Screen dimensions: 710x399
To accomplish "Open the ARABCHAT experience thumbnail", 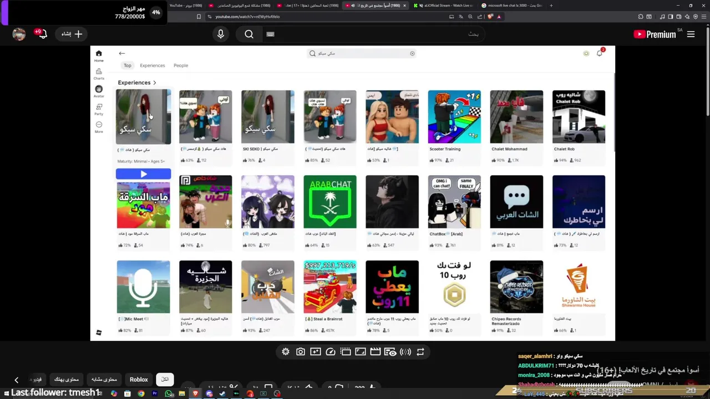I will tap(330, 202).
